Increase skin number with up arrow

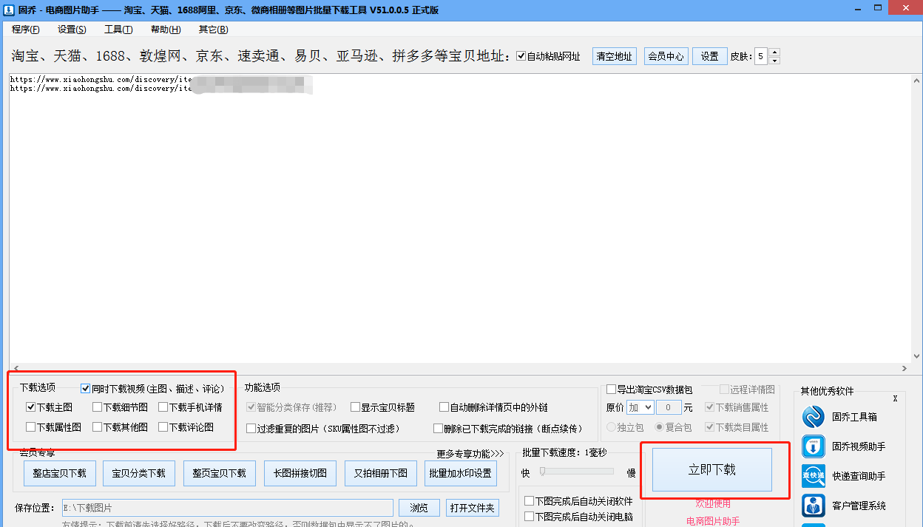click(x=774, y=52)
